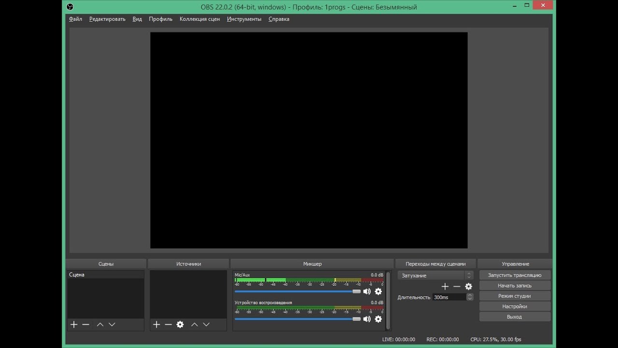
Task: Click the Выход button
Action: point(515,317)
